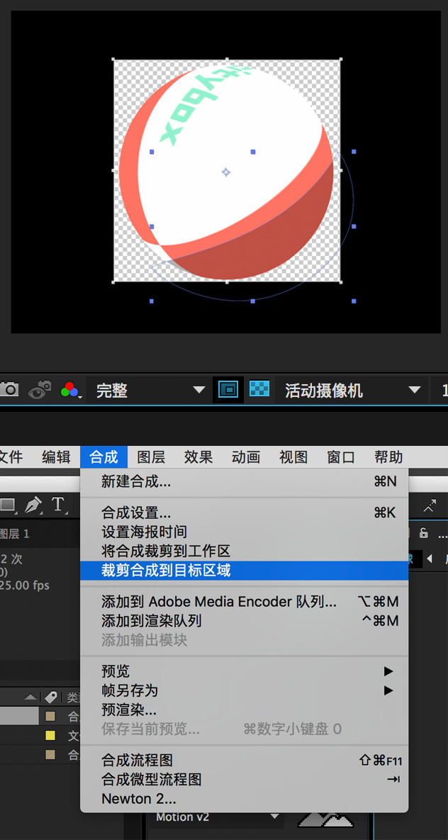Choose 添加到 Adobe Media Encoder 队列...

pyautogui.click(x=245, y=602)
